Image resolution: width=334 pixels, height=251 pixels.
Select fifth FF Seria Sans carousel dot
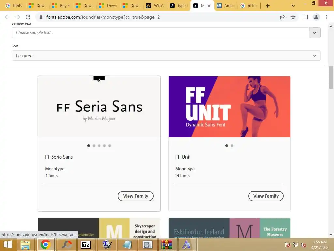click(110, 146)
